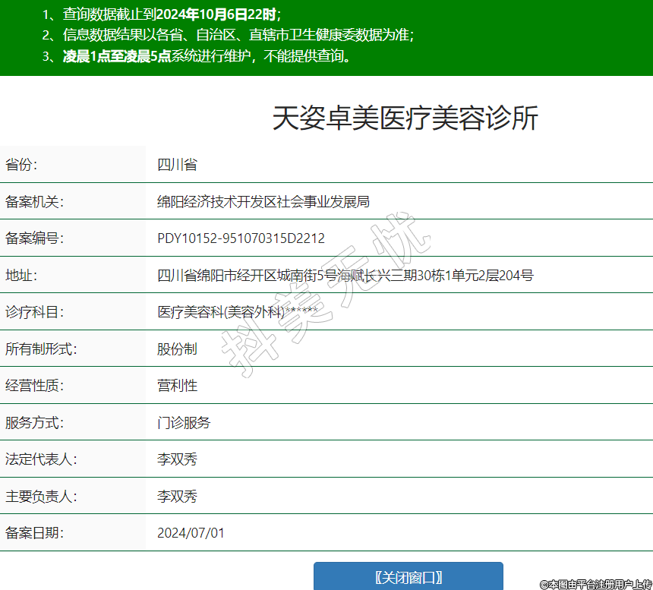Image resolution: width=653 pixels, height=590 pixels.
Task: Click the 省份 row label
Action: point(21,165)
